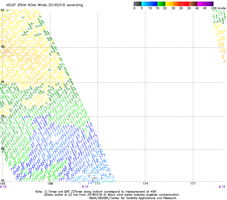Click the longitude label '165'
This screenshot has height=200, width=227.
point(2,184)
